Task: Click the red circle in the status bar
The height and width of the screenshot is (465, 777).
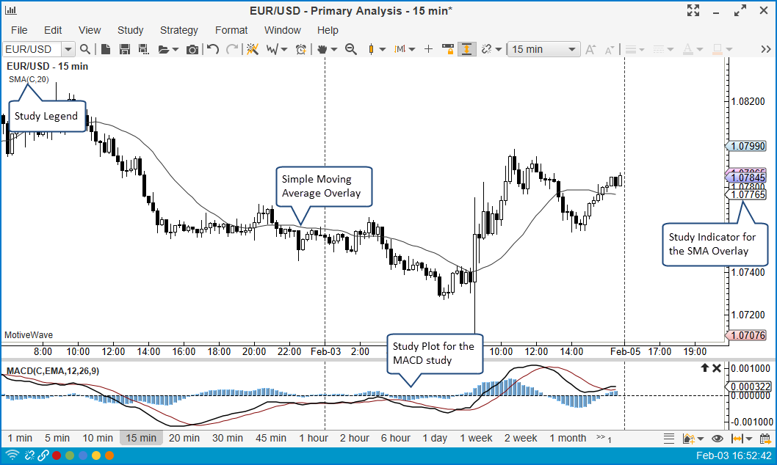Action: 57,455
